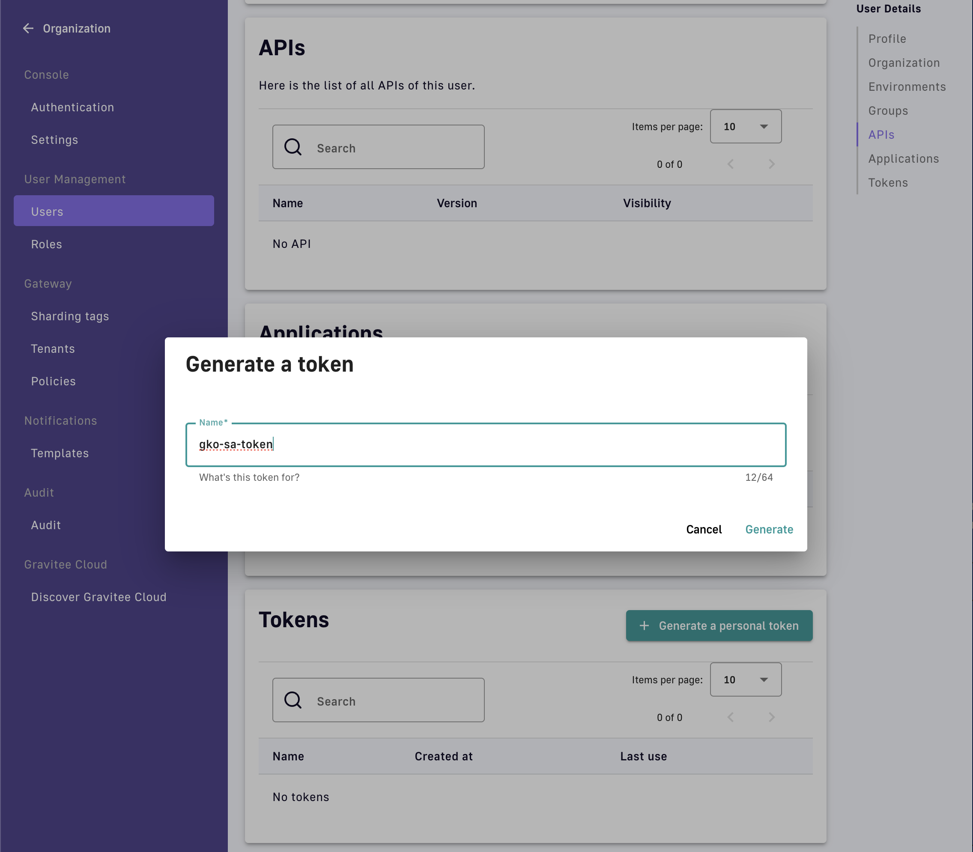Open Tokens items per page dropdown
This screenshot has width=973, height=852.
745,680
